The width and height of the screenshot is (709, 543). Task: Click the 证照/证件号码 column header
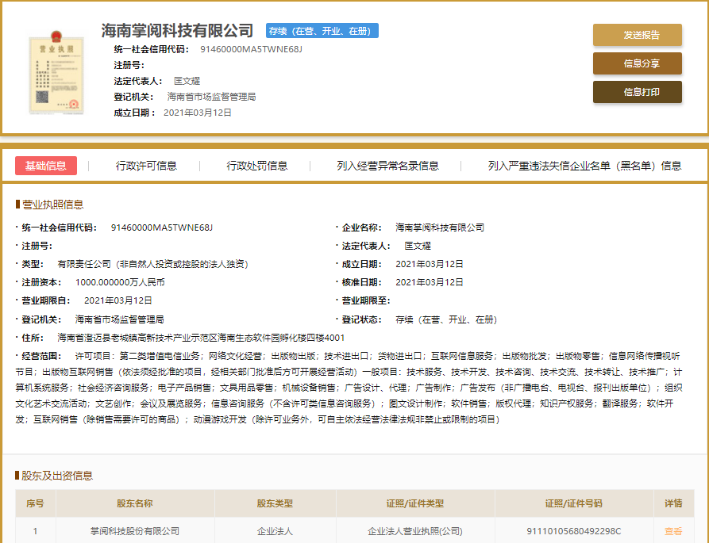(x=573, y=503)
